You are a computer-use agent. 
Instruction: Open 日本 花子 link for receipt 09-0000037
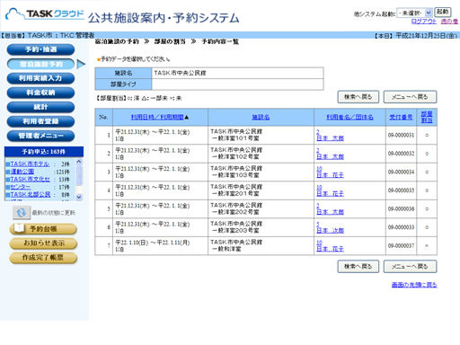coord(330,249)
